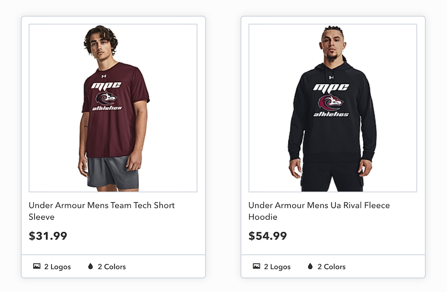The height and width of the screenshot is (292, 447).
Task: Click the droplet icon on Rival Fleece Hoodie card
Action: 310,266
